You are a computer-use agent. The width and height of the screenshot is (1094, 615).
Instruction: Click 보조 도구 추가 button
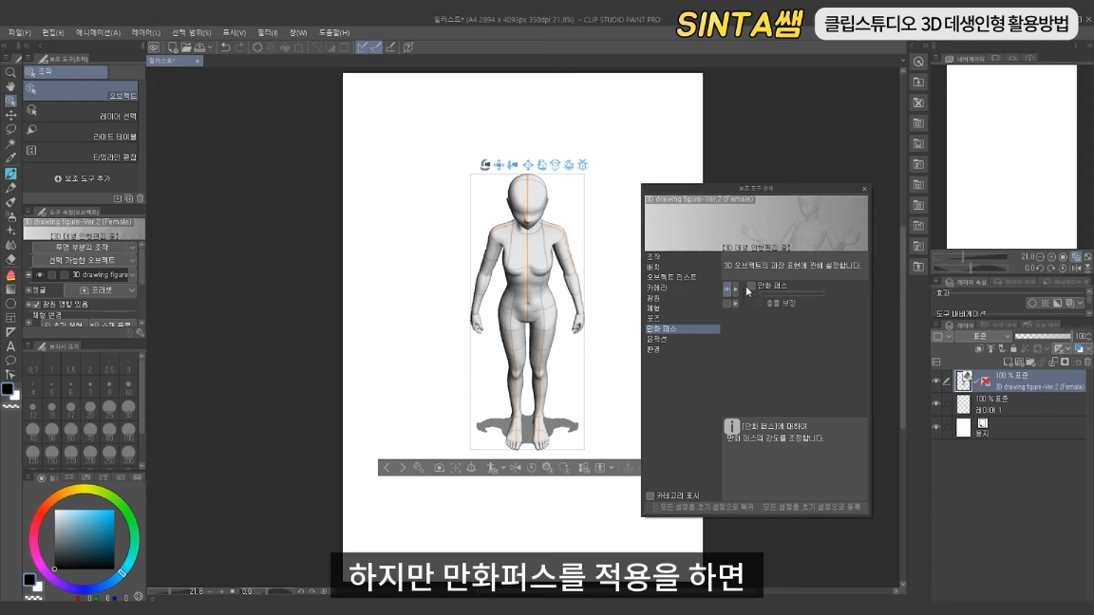[x=83, y=178]
